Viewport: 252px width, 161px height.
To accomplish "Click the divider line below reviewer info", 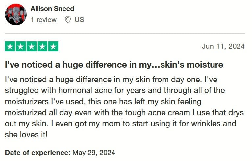I will [x=125, y=33].
